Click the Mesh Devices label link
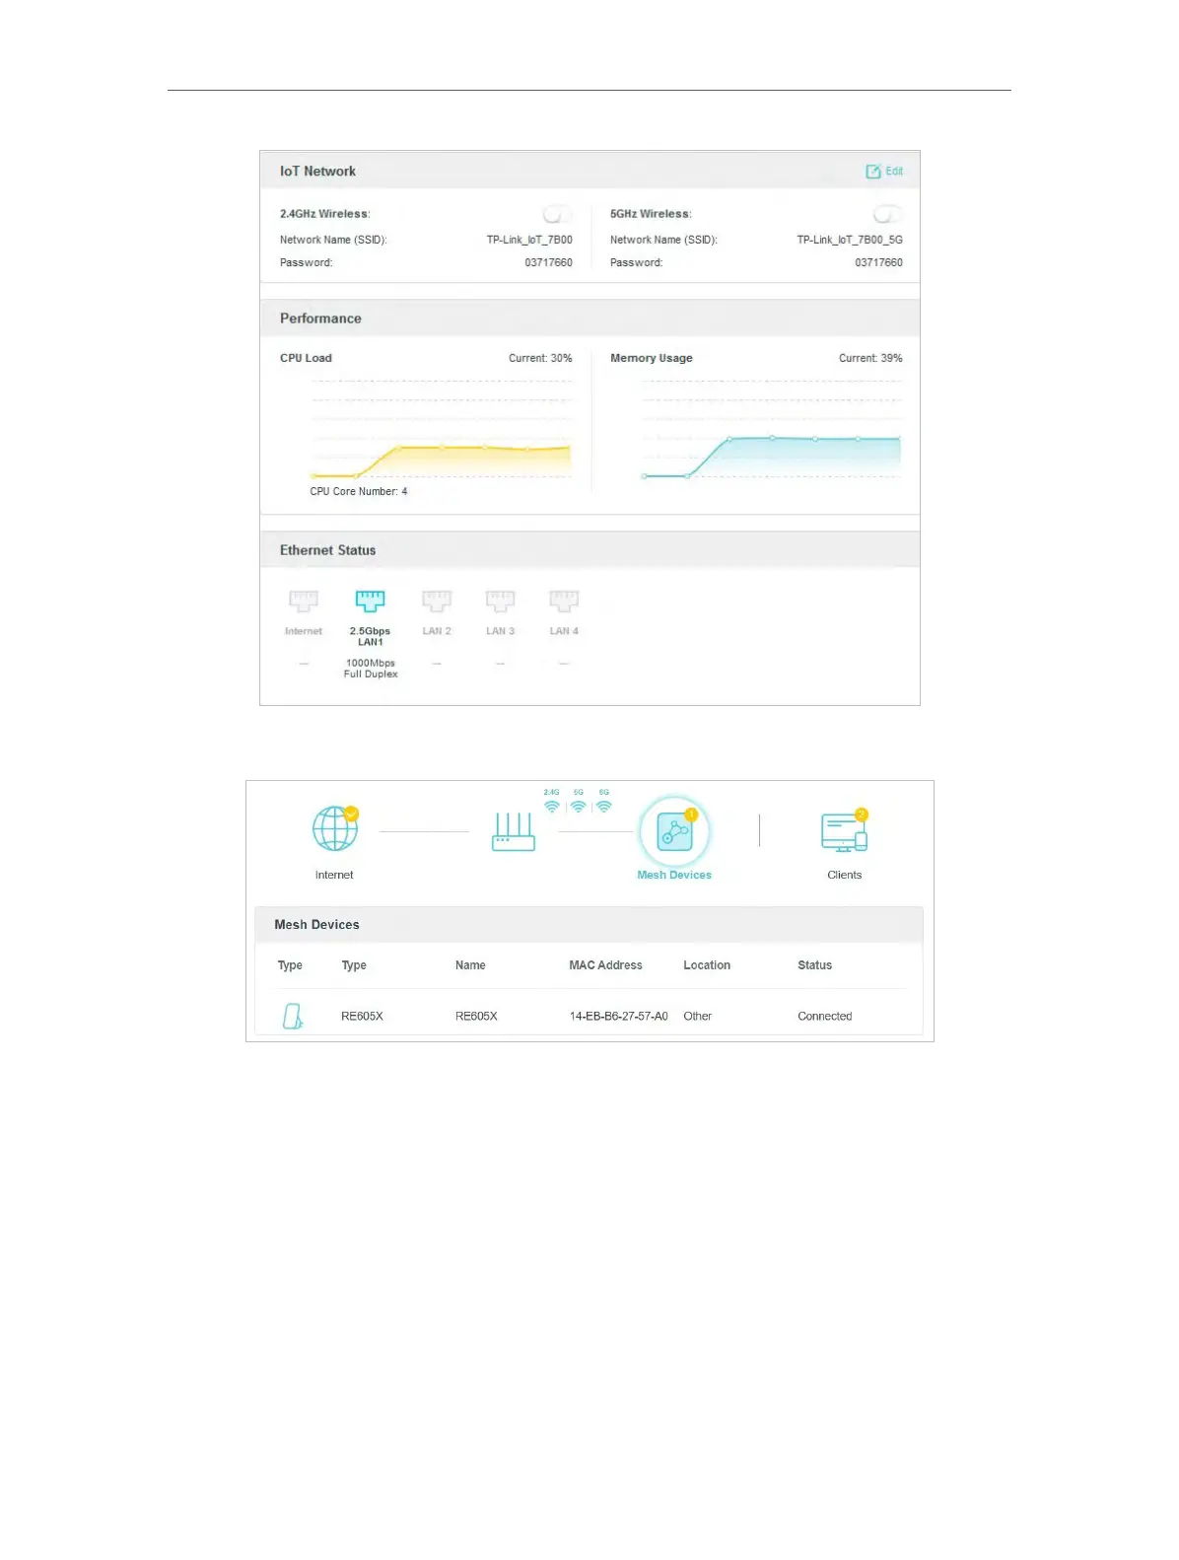The width and height of the screenshot is (1179, 1560). (674, 875)
